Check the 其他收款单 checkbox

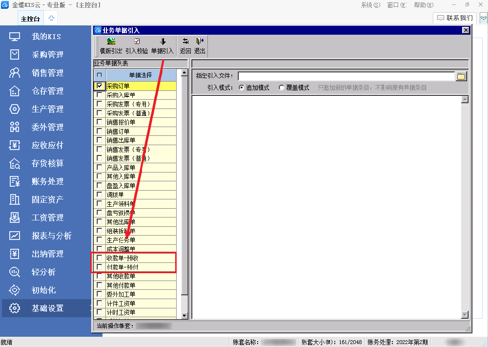click(x=99, y=276)
